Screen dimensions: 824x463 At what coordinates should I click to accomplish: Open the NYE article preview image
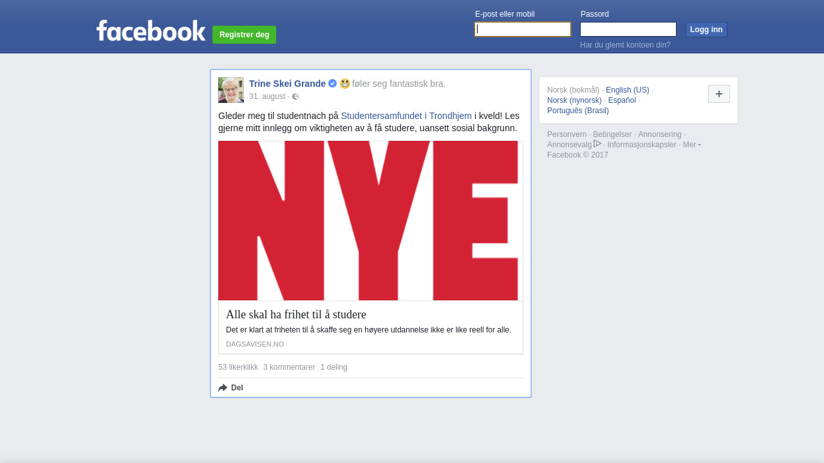pos(371,221)
